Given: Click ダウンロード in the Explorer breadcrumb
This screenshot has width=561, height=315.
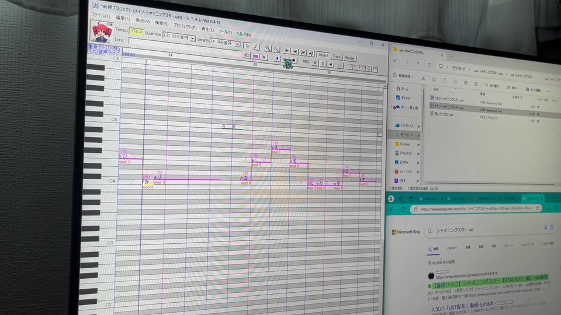Looking at the screenshot, I should [x=459, y=68].
